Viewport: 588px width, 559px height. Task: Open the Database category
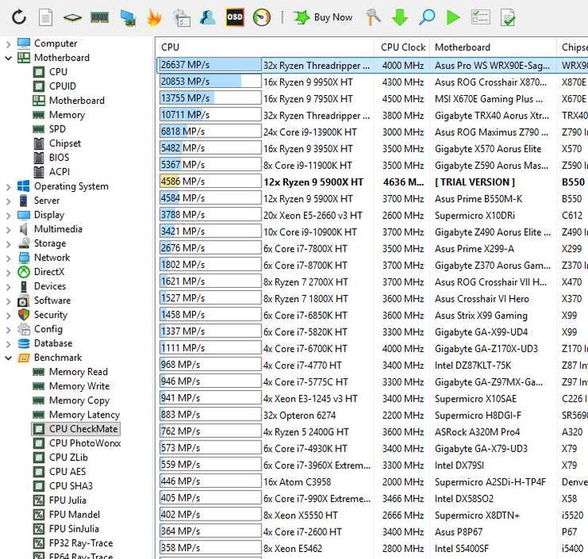[53, 343]
